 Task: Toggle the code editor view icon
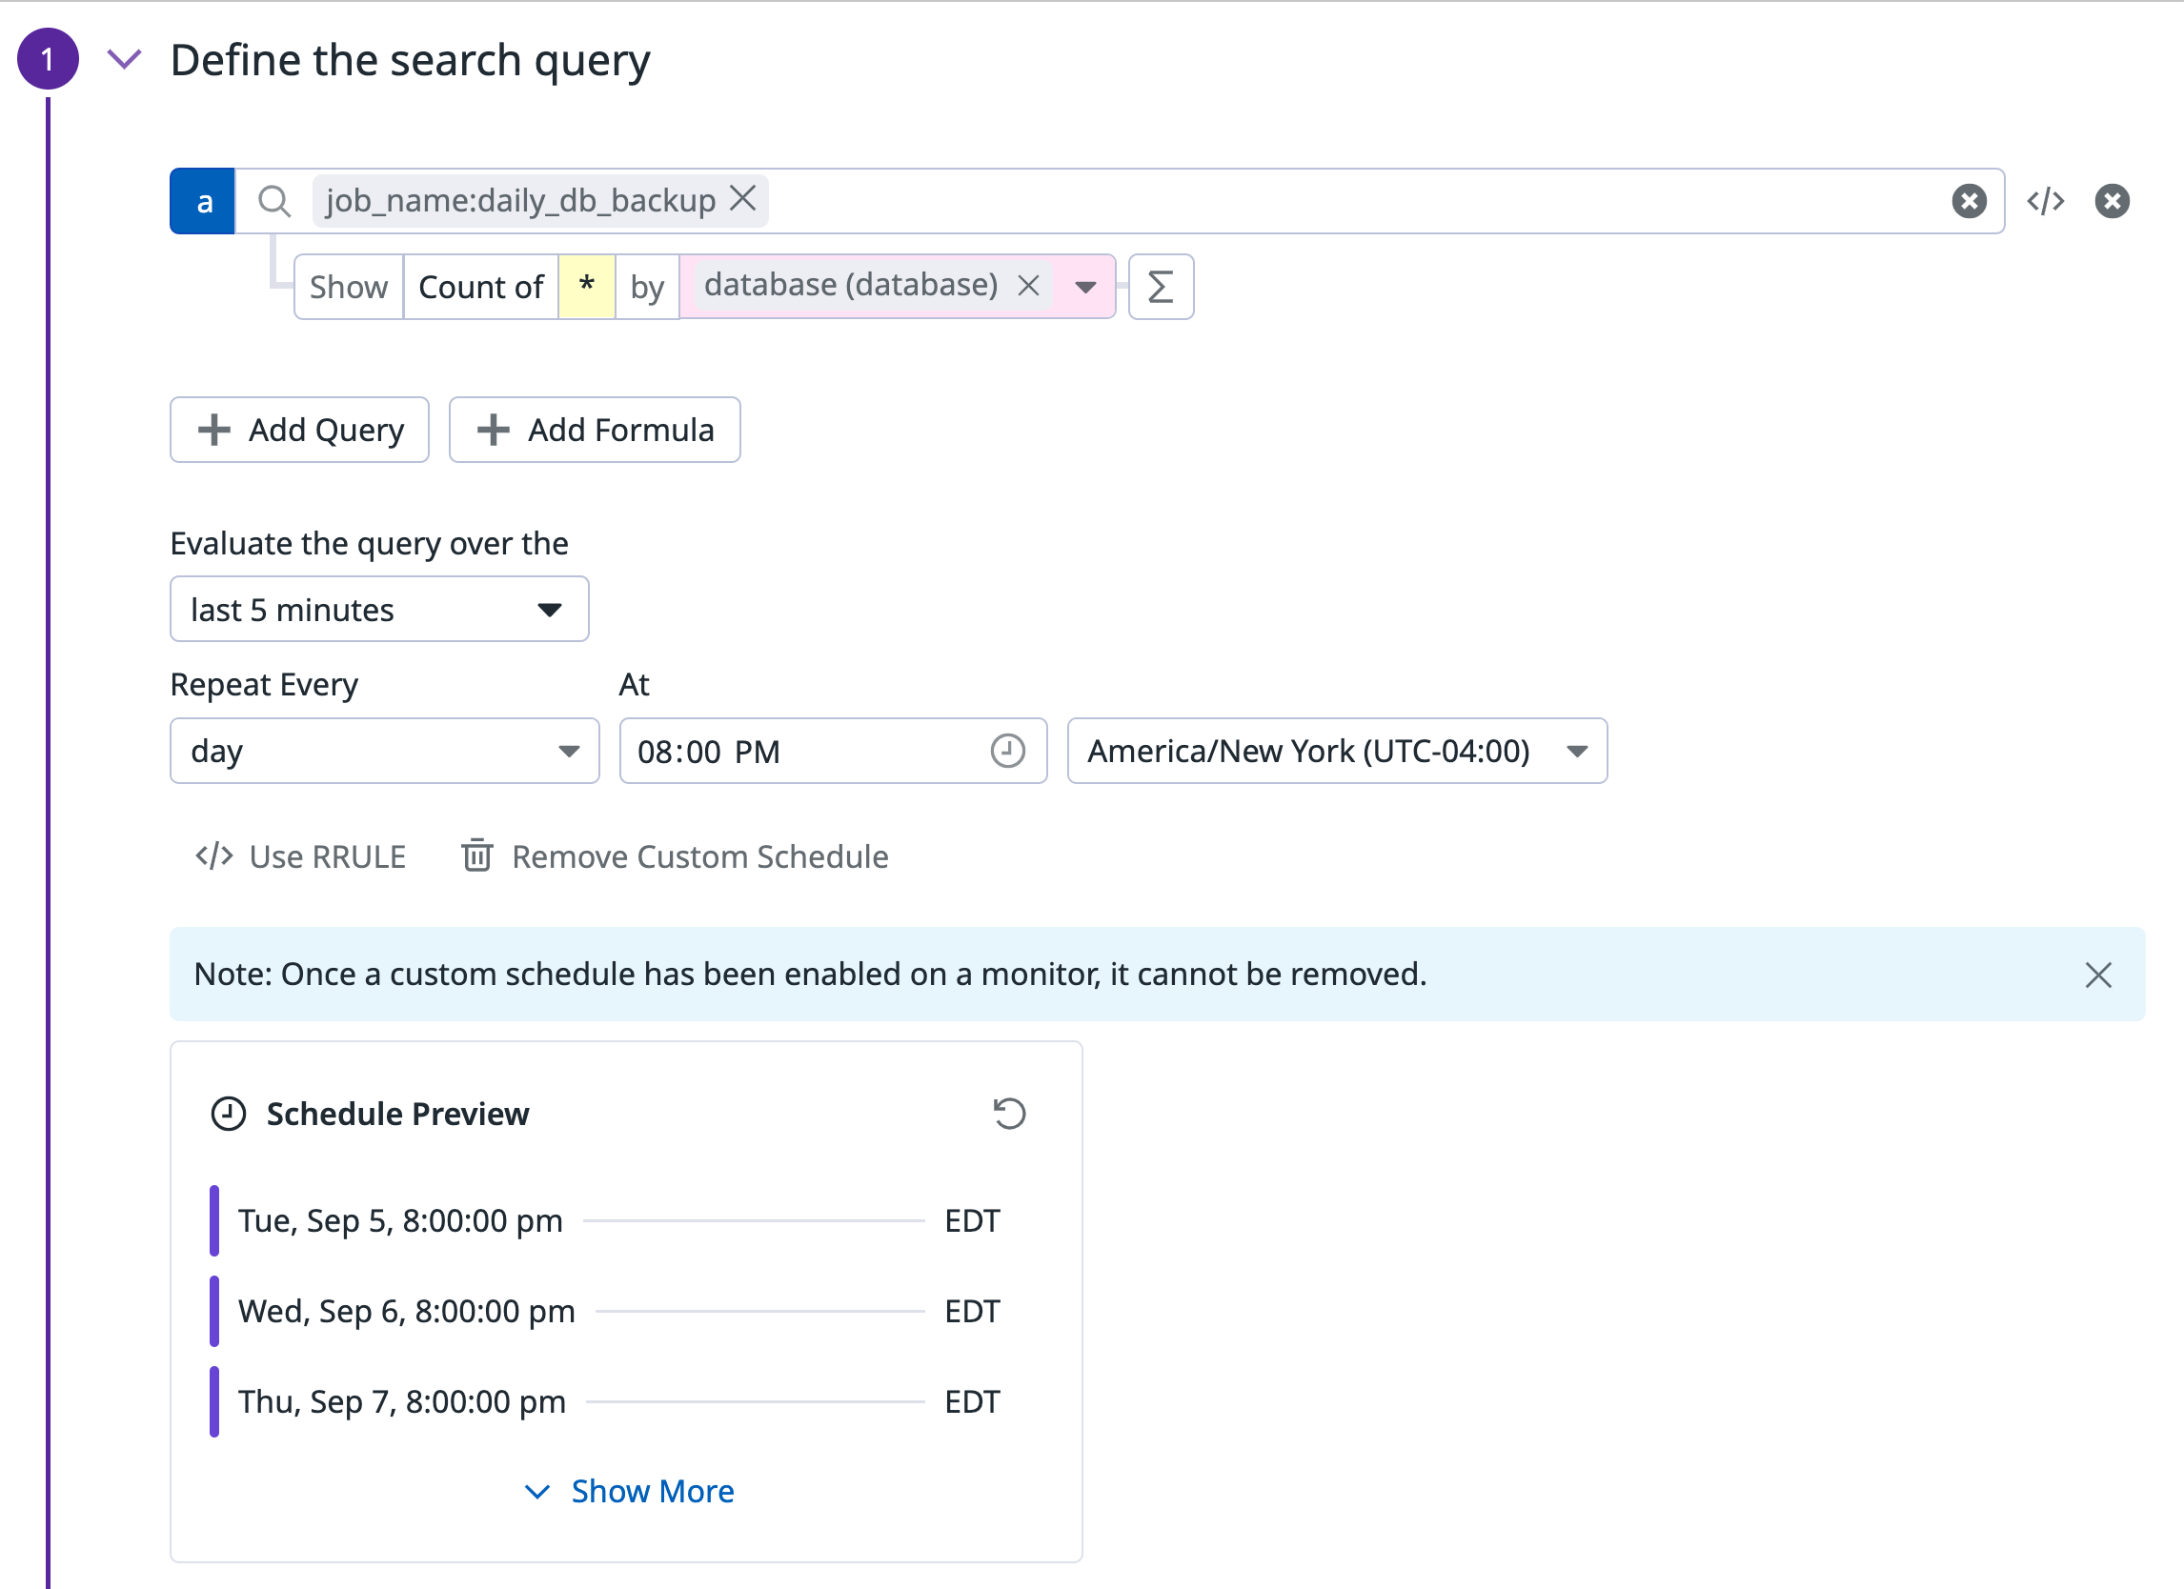click(x=2044, y=201)
